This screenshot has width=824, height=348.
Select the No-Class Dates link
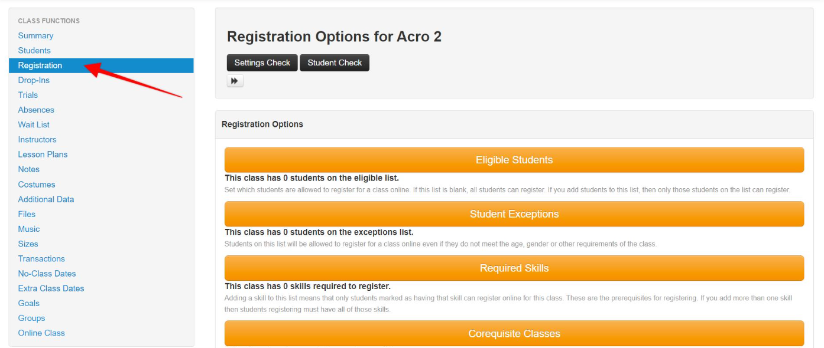click(47, 274)
